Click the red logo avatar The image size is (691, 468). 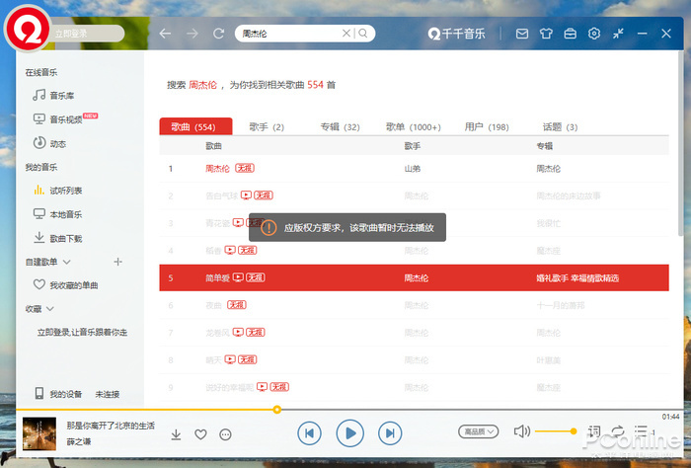point(28,29)
